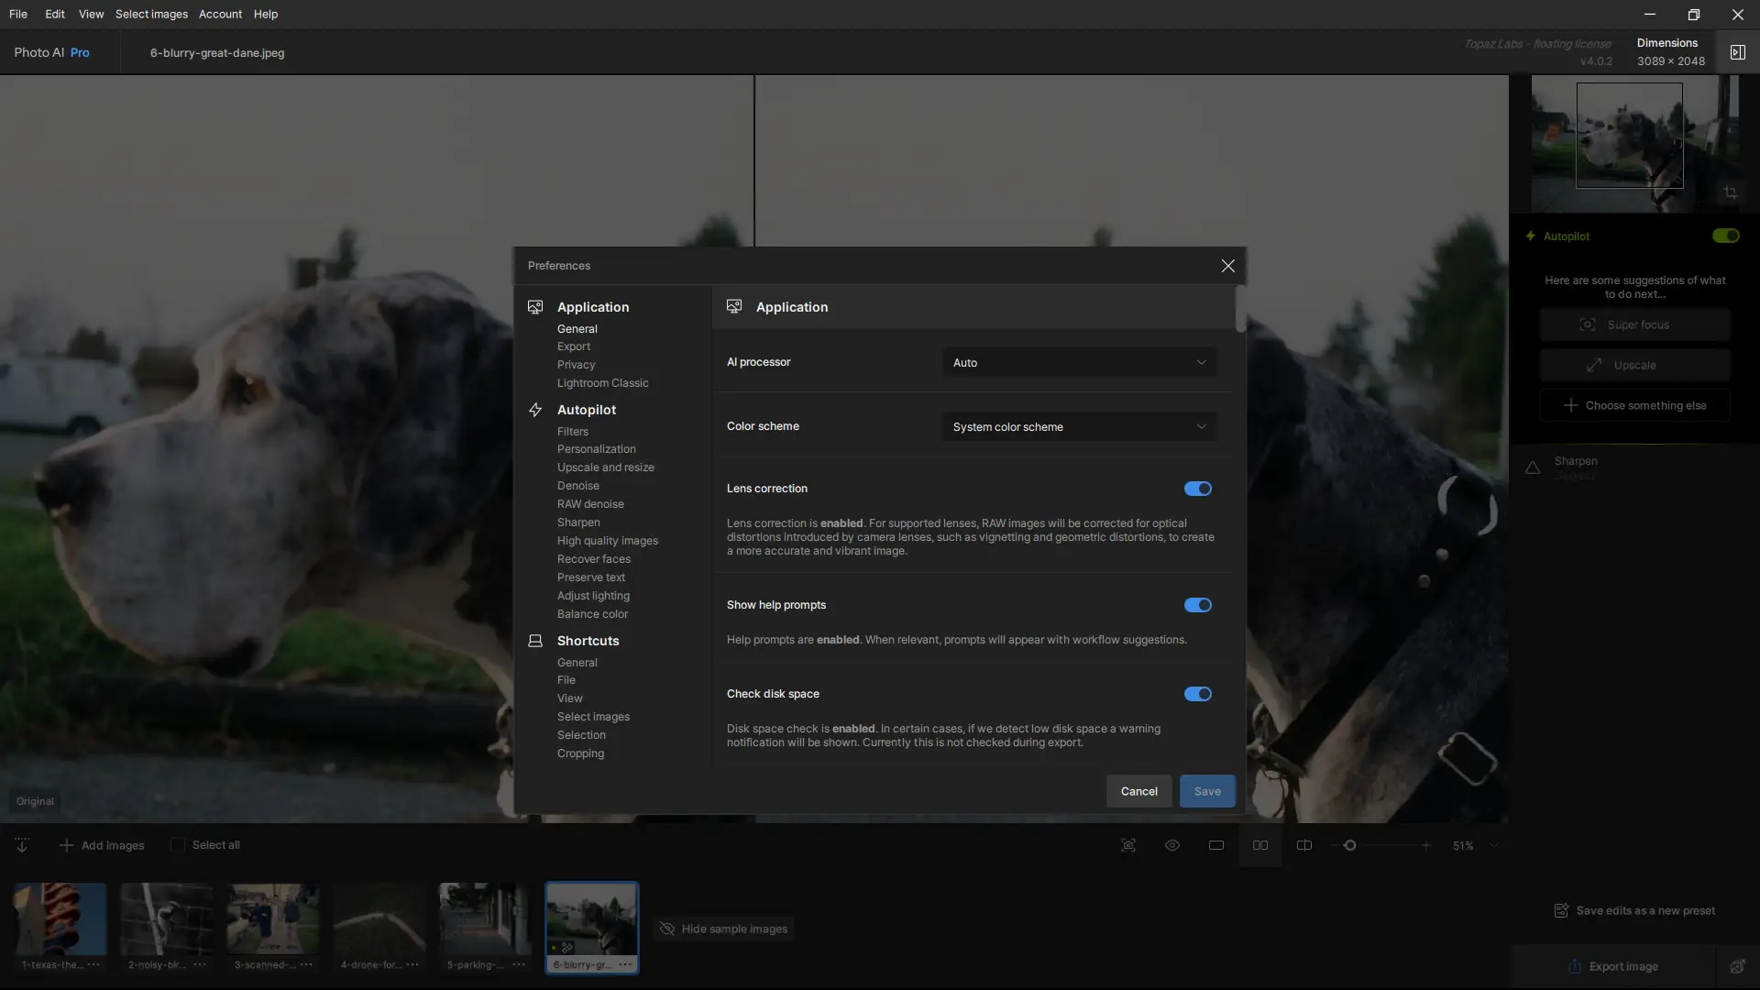Click the crop icon below preview thumbnail
The width and height of the screenshot is (1760, 990).
click(1730, 192)
